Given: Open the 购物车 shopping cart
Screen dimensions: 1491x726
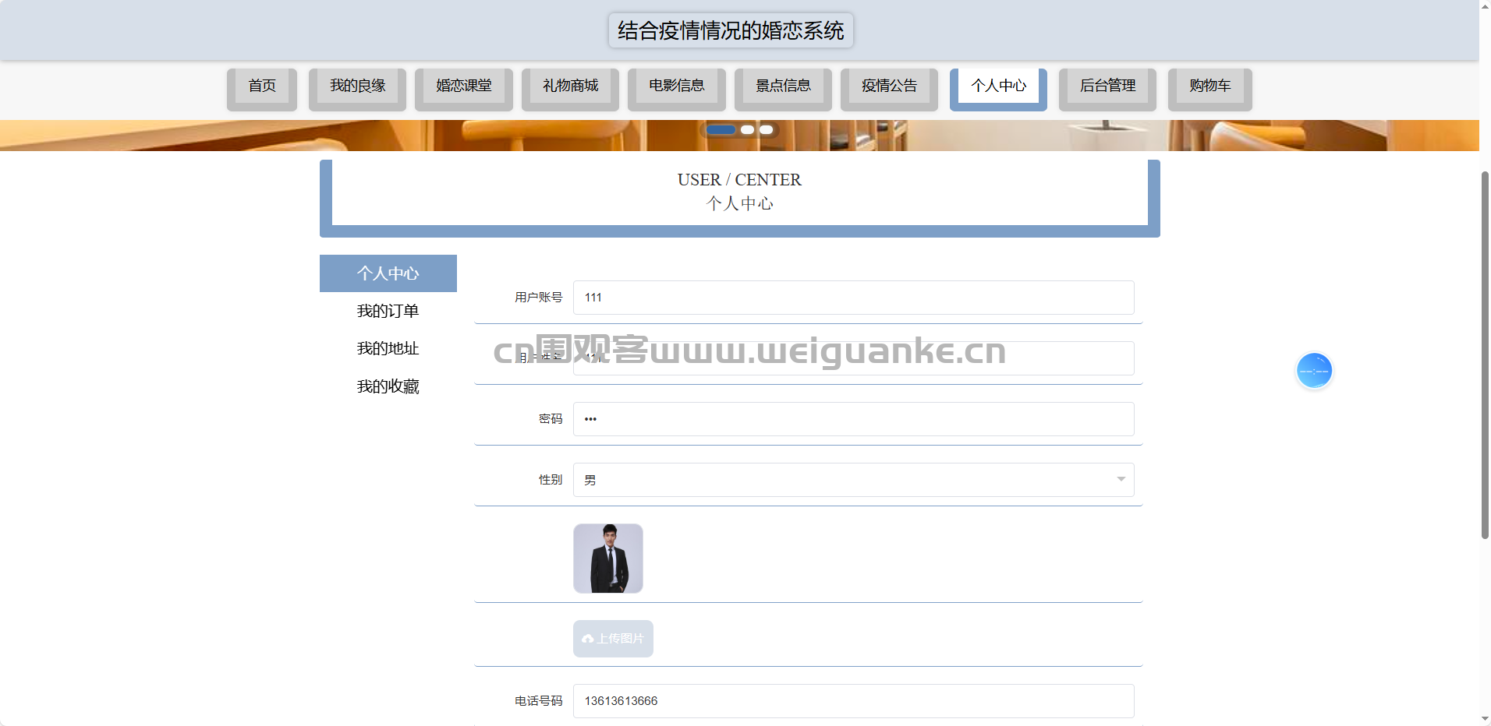Looking at the screenshot, I should coord(1209,86).
